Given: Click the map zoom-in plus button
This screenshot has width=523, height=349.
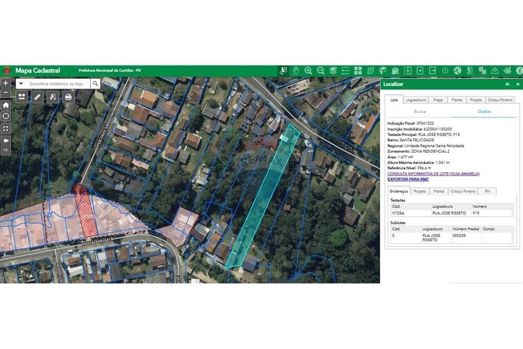Looking at the screenshot, I should (6, 83).
